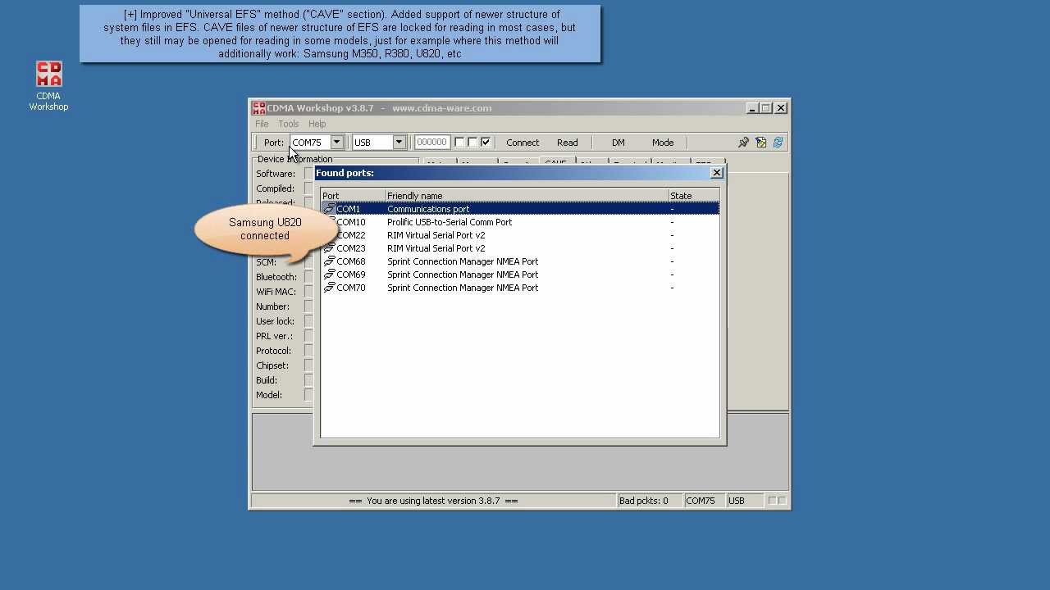Click the Software: label
This screenshot has height=590, width=1050.
pos(276,174)
